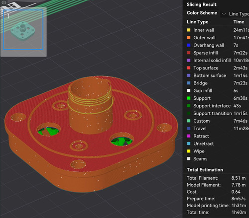Viewport: 249px width, 218px height.
Task: Click the Seams white swatch
Action: pyautogui.click(x=189, y=159)
